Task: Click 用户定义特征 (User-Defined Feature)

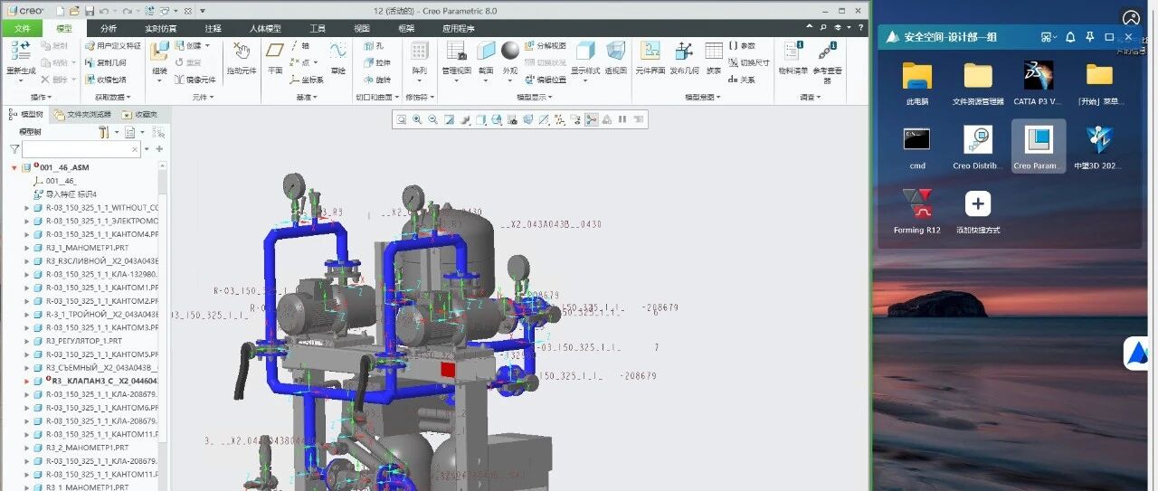Action: click(x=113, y=45)
